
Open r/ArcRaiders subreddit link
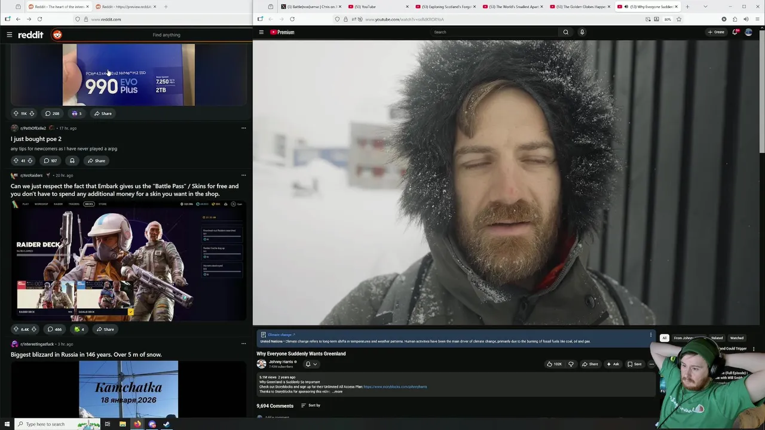click(31, 176)
